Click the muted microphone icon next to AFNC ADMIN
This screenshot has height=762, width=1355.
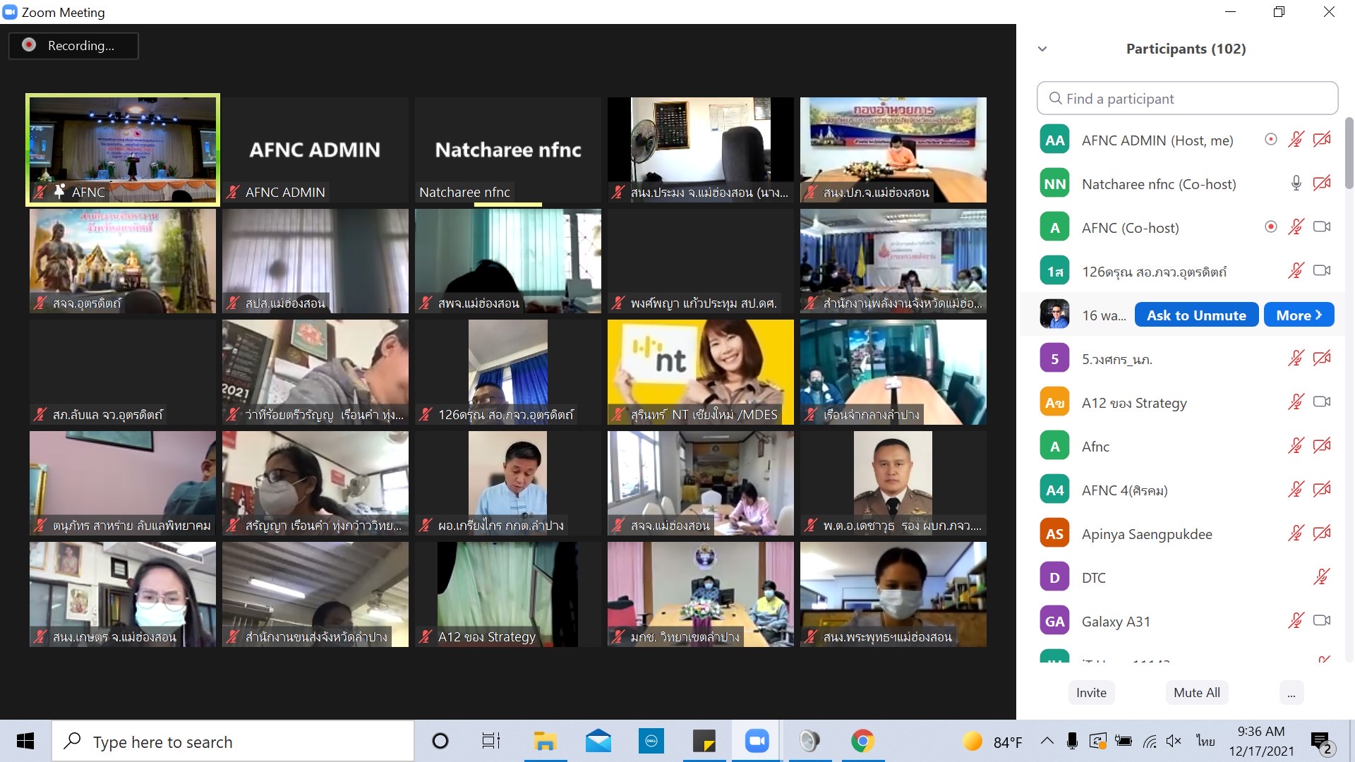(x=1296, y=140)
